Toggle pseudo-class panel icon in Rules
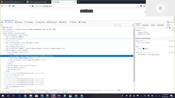 point(170,28)
